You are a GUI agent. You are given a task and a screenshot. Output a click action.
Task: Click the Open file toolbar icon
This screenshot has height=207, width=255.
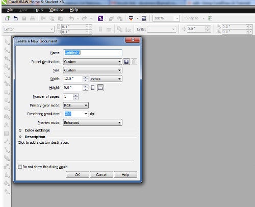16,18
